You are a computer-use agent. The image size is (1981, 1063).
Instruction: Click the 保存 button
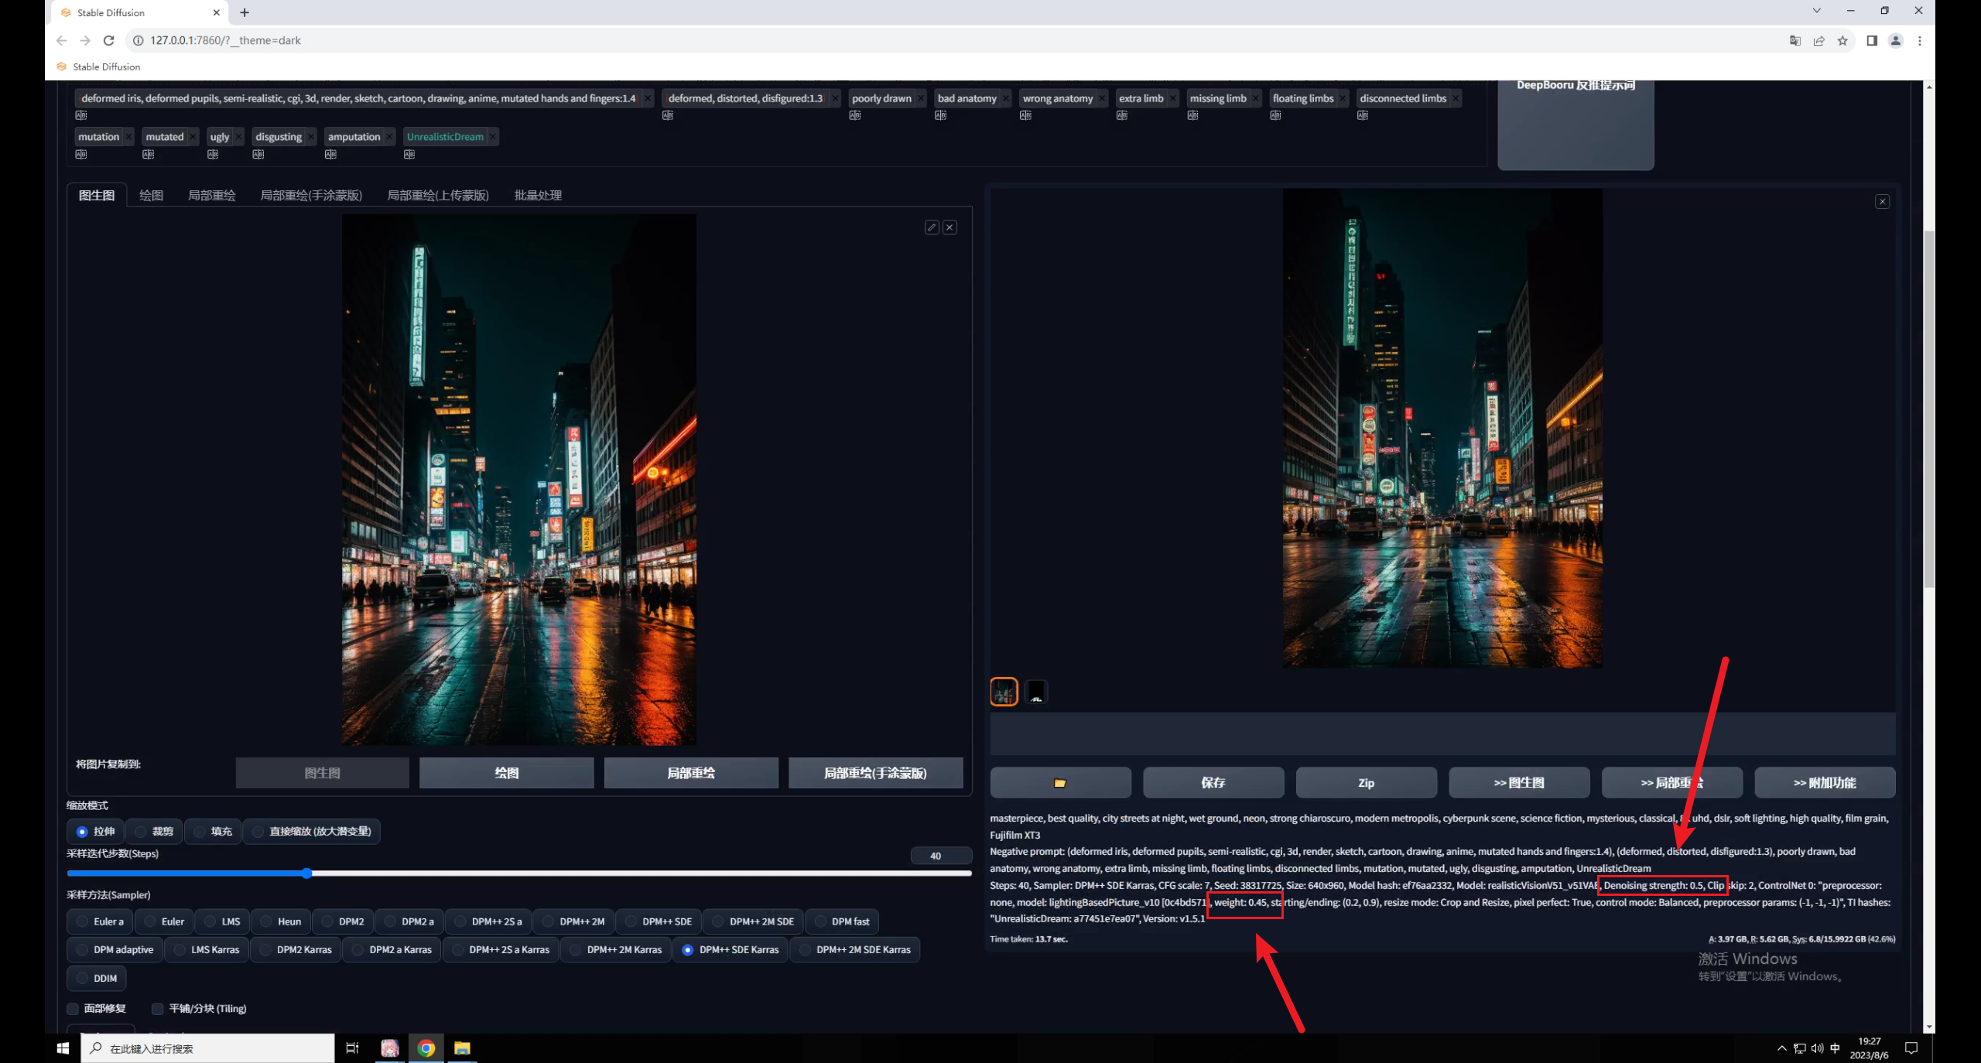coord(1213,783)
